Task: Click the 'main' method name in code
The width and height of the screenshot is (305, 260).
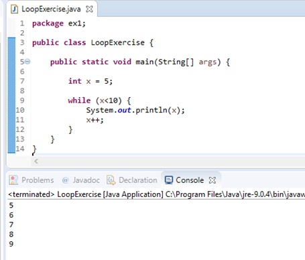Action: click(x=145, y=62)
